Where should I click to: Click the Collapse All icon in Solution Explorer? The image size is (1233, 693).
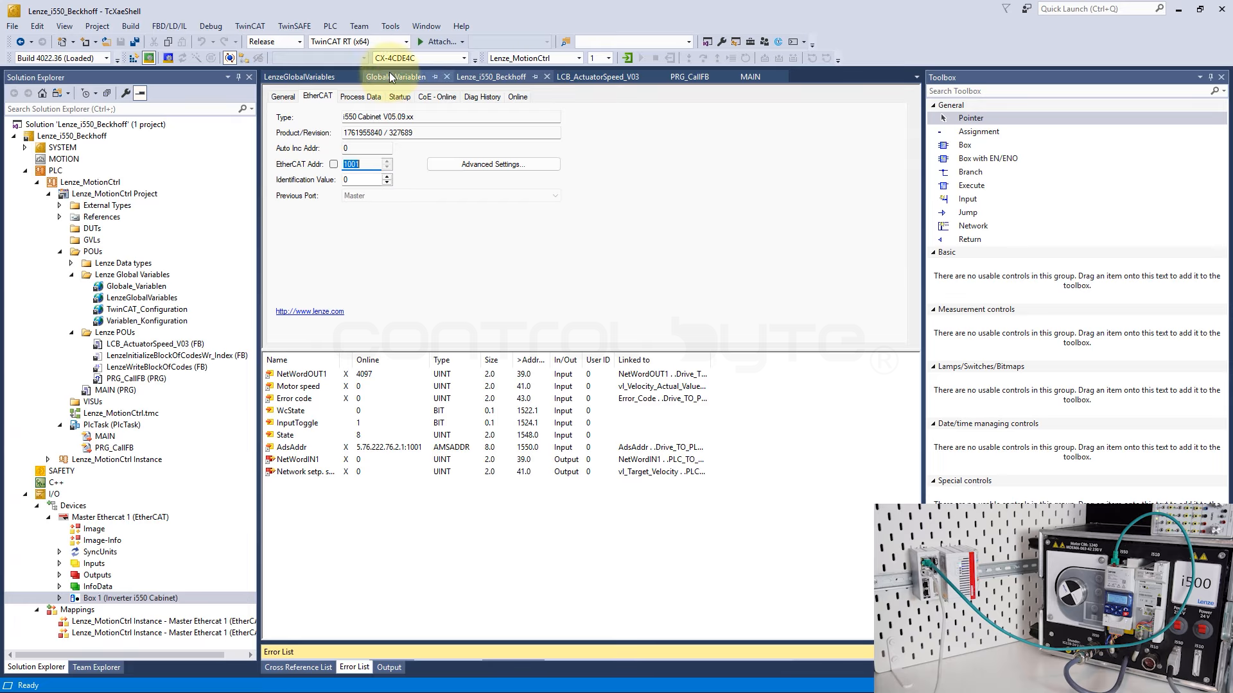click(107, 93)
